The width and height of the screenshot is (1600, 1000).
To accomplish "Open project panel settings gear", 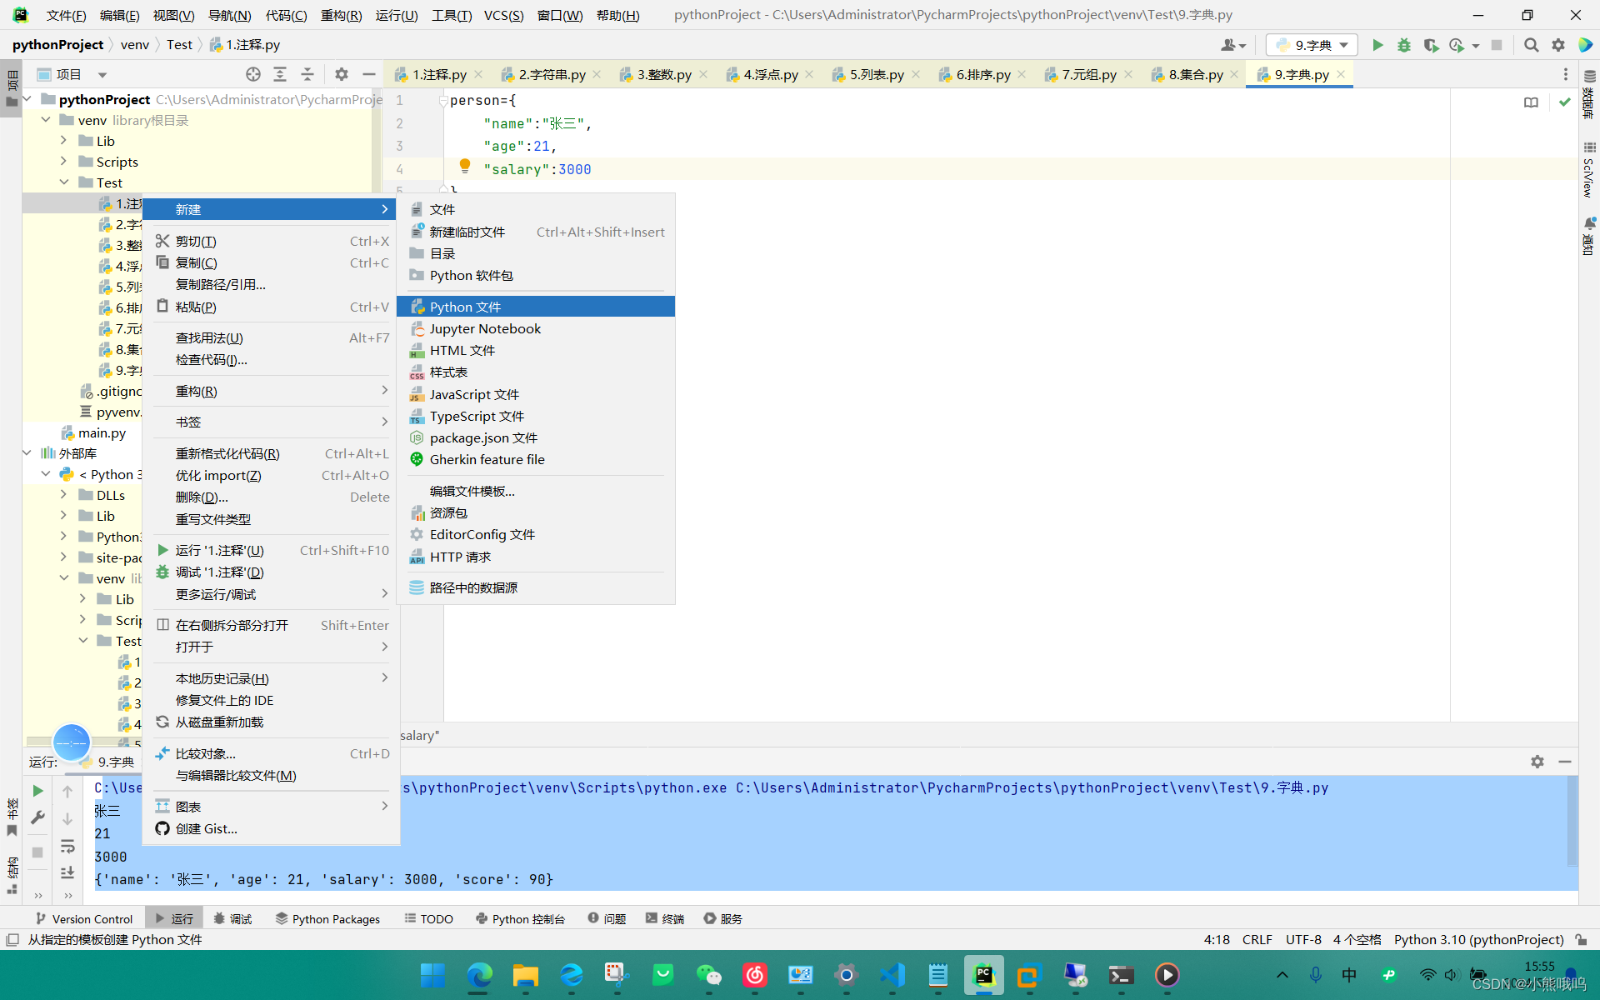I will (x=342, y=74).
